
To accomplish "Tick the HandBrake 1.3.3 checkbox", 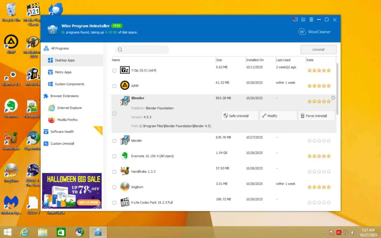I will pos(114,172).
